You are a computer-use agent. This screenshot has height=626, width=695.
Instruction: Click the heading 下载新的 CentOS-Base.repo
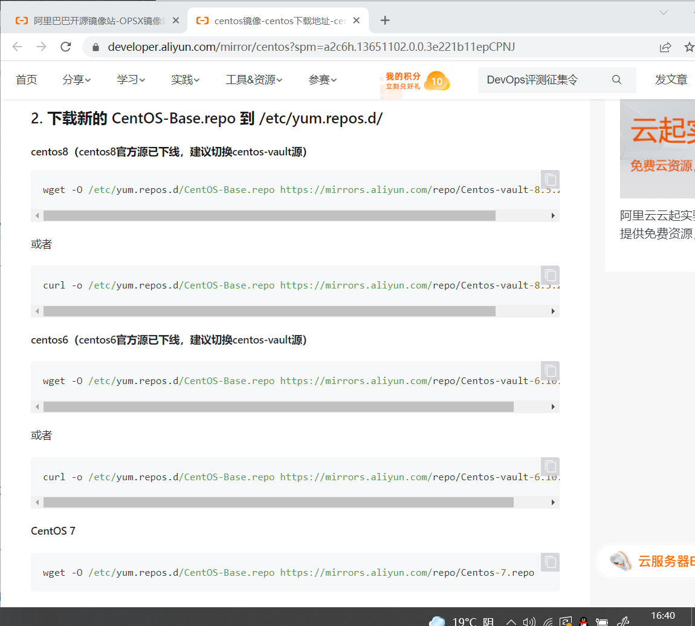click(x=207, y=119)
